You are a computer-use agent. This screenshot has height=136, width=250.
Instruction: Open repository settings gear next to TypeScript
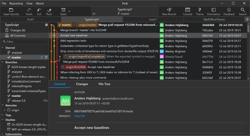click(x=46, y=25)
